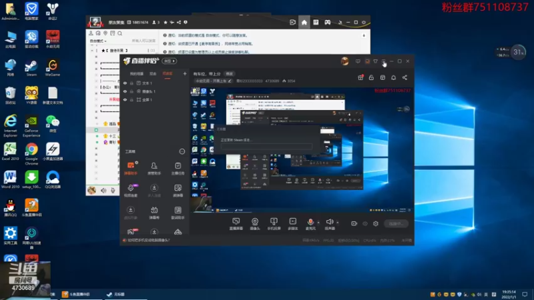Open the menu icon in streaming title bar
Image resolution: width=534 pixels, height=300 pixels.
click(383, 61)
